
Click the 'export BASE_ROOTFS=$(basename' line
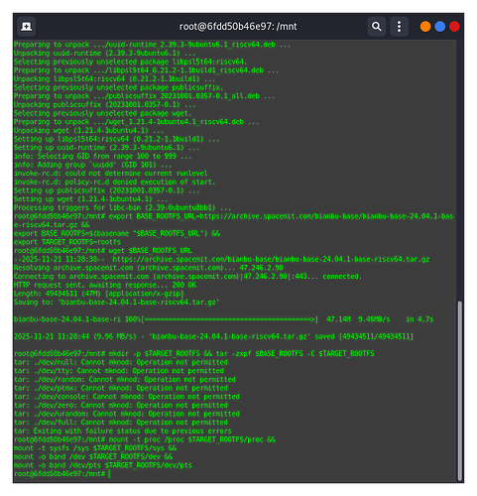[117, 233]
